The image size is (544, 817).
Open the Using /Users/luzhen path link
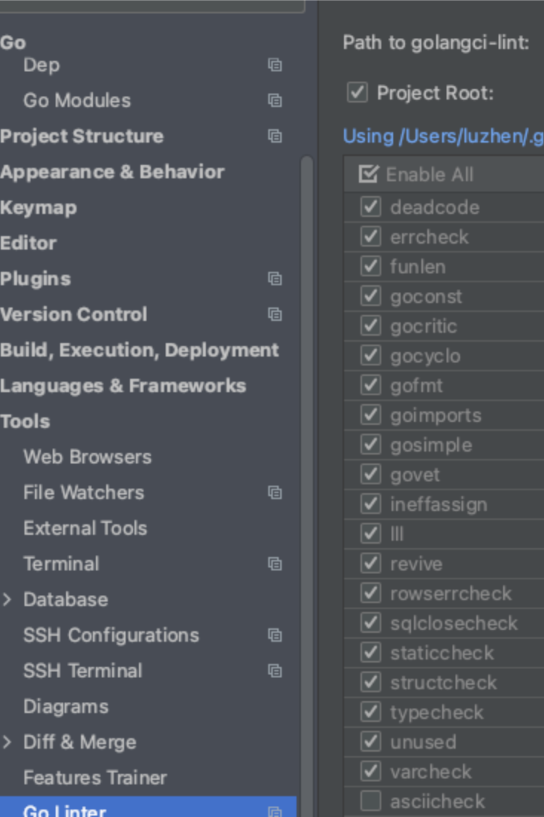[x=443, y=136]
